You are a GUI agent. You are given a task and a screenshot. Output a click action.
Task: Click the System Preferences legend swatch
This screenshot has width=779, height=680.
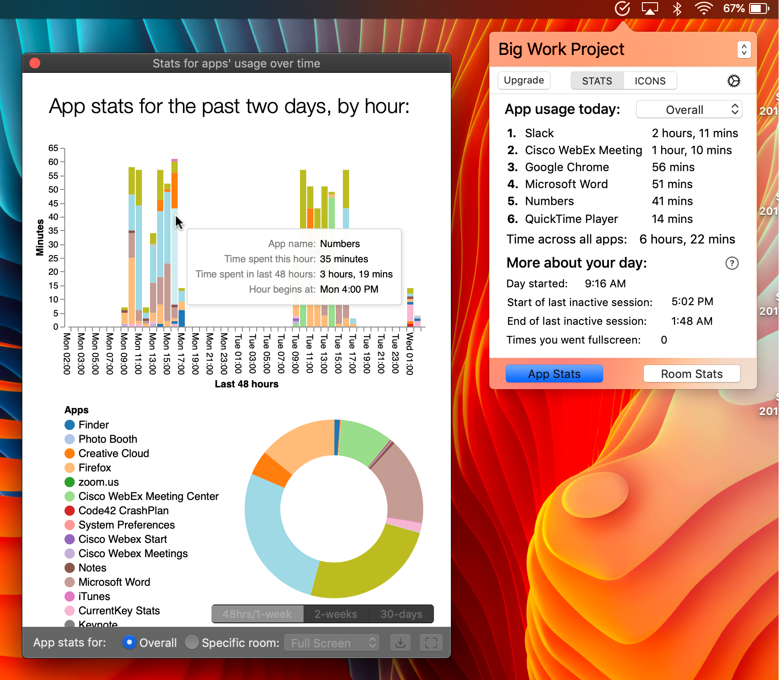pos(70,525)
